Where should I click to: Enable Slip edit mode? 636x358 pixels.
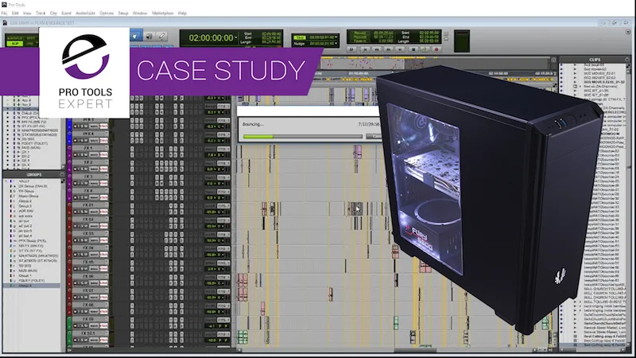coord(15,44)
